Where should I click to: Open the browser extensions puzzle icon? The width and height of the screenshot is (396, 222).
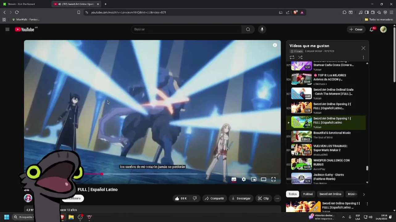344,12
